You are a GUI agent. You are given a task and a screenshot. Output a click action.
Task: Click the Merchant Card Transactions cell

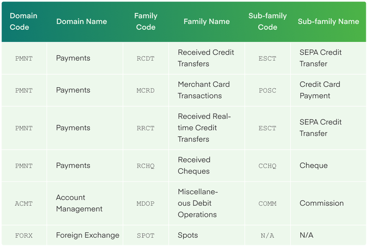click(x=203, y=90)
